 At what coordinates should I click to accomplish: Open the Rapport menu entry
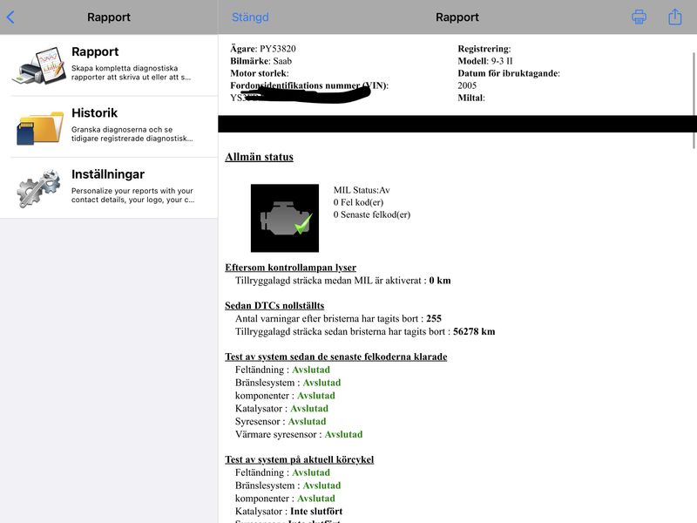[x=109, y=65]
